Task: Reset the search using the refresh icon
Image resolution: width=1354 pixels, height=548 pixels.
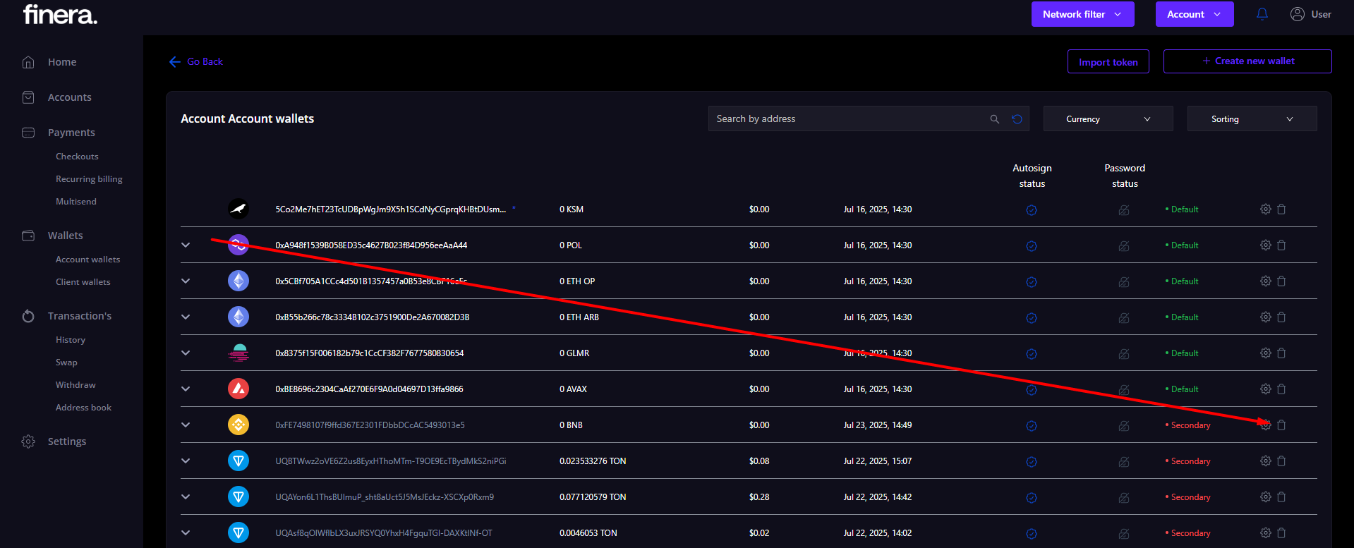Action: 1017,119
